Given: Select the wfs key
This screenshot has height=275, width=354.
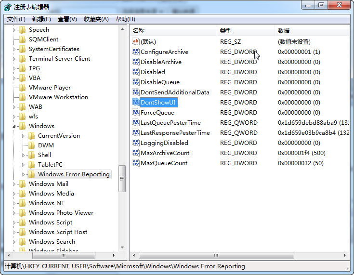Looking at the screenshot, I should coord(33,117).
